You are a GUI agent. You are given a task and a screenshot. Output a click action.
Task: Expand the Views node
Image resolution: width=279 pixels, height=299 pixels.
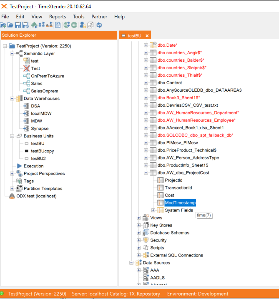[x=138, y=217]
